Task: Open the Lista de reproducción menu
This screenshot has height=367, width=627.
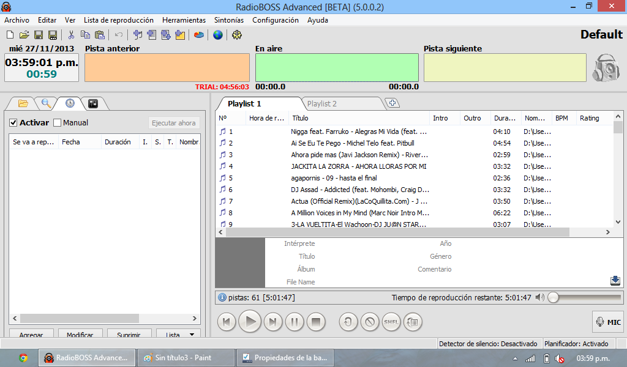Action: click(x=119, y=20)
